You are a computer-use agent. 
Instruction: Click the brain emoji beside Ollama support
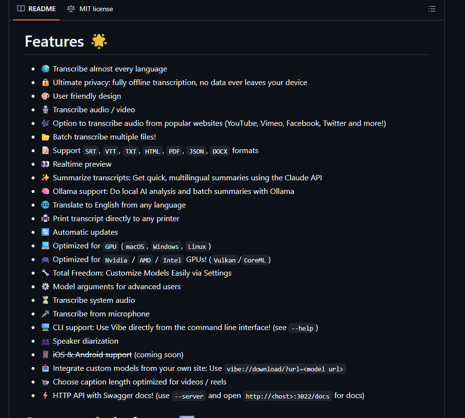point(45,192)
